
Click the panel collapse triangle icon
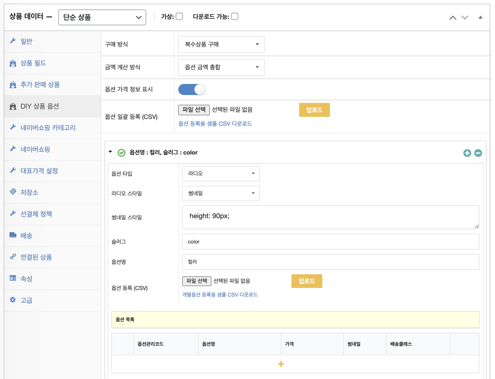pos(480,17)
